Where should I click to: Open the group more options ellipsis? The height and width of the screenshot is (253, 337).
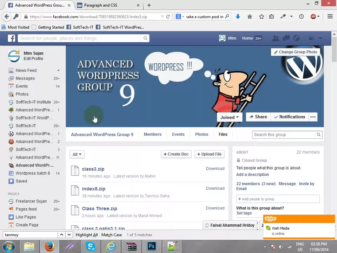click(x=313, y=117)
